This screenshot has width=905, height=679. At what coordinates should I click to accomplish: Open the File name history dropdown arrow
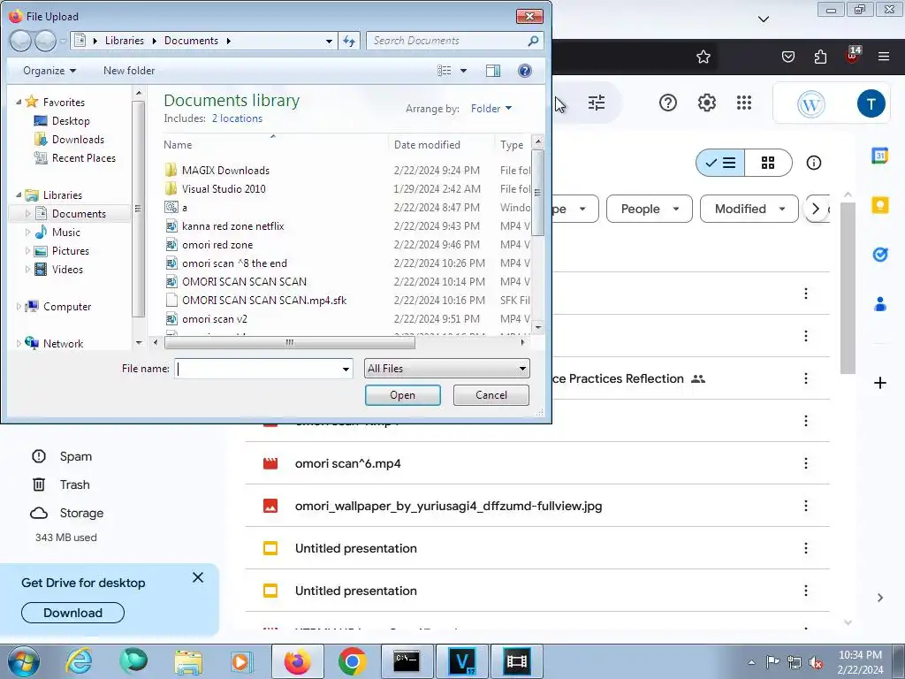click(x=346, y=369)
